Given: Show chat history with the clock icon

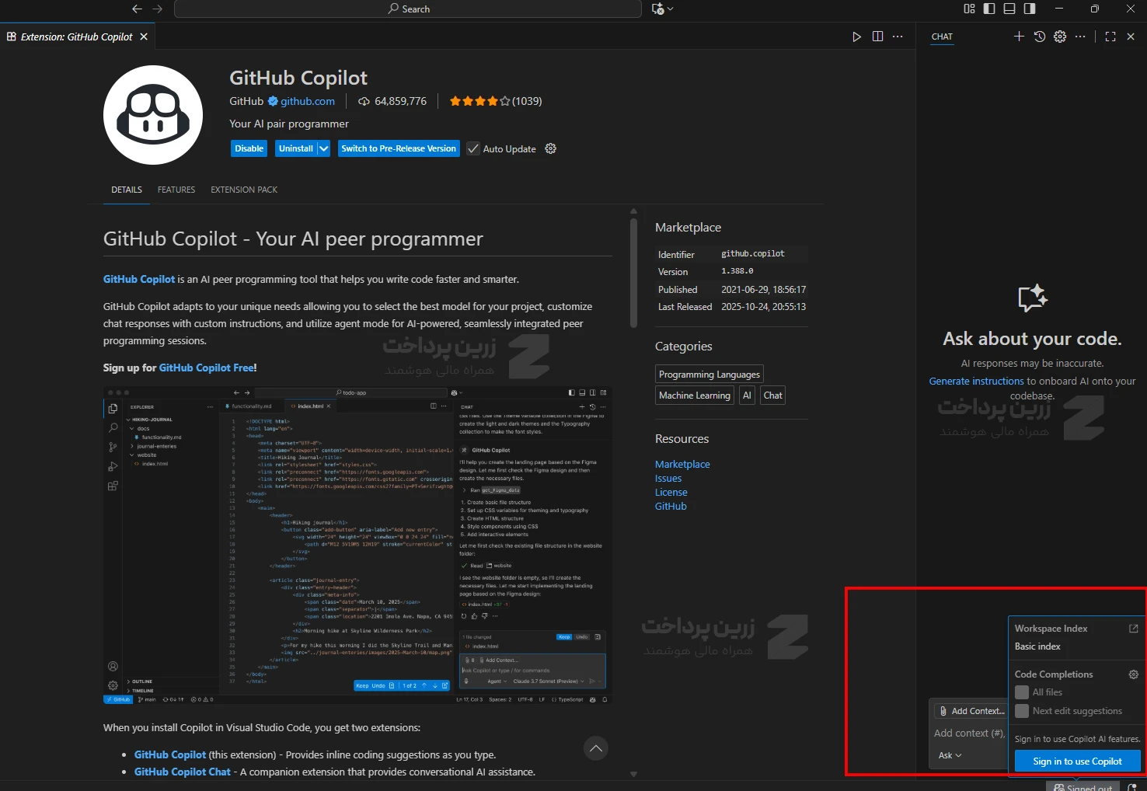Looking at the screenshot, I should [x=1039, y=36].
